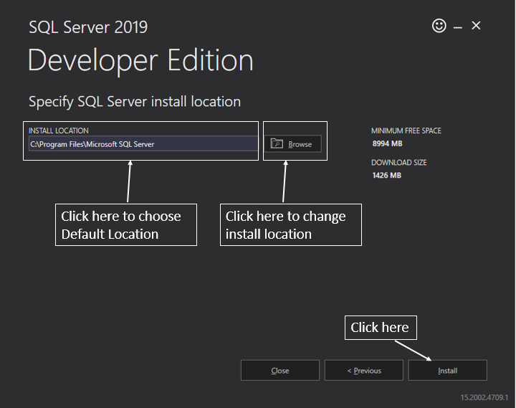Click the INSTALL LOCATION label
The width and height of the screenshot is (516, 408).
pyautogui.click(x=59, y=131)
